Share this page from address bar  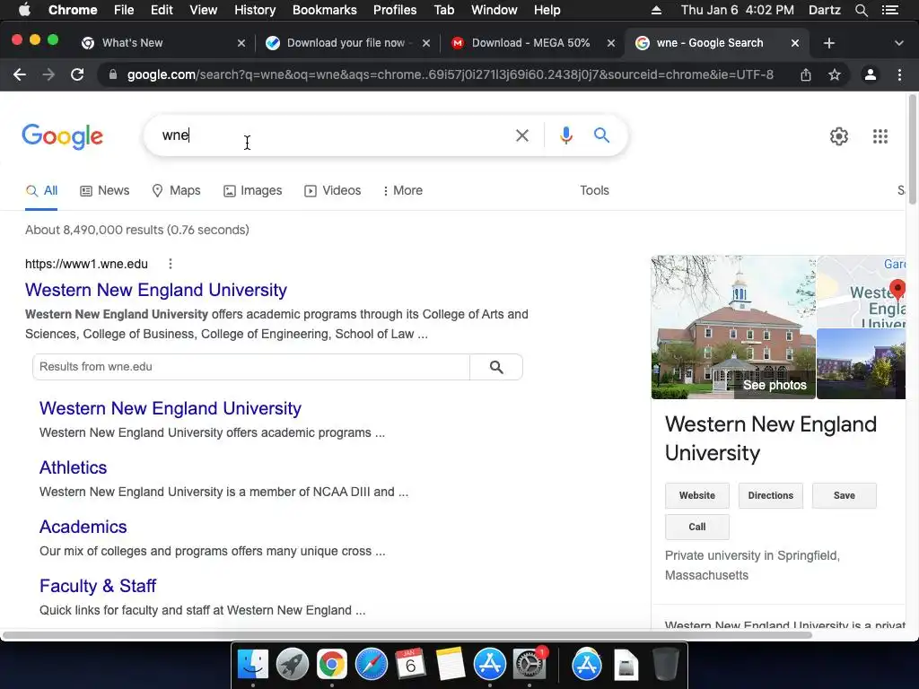[806, 74]
